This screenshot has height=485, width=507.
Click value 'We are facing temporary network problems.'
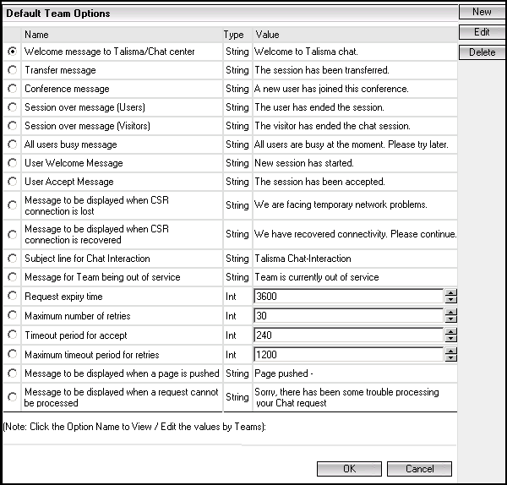tap(341, 204)
